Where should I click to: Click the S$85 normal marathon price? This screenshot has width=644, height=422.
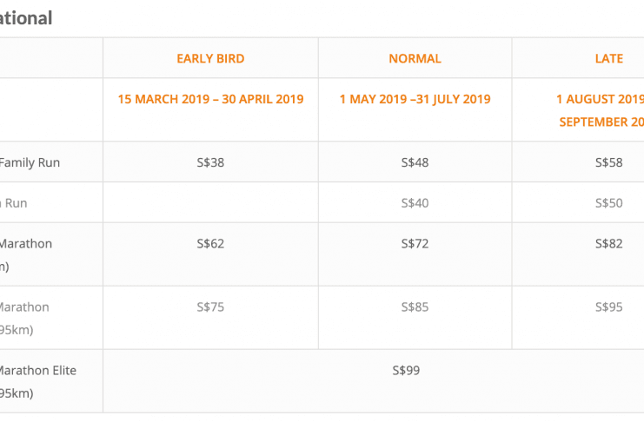[415, 307]
